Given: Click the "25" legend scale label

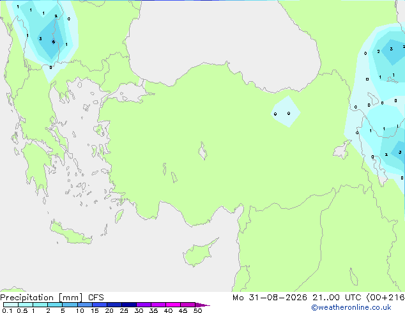Looking at the screenshot, I should click(x=124, y=310).
